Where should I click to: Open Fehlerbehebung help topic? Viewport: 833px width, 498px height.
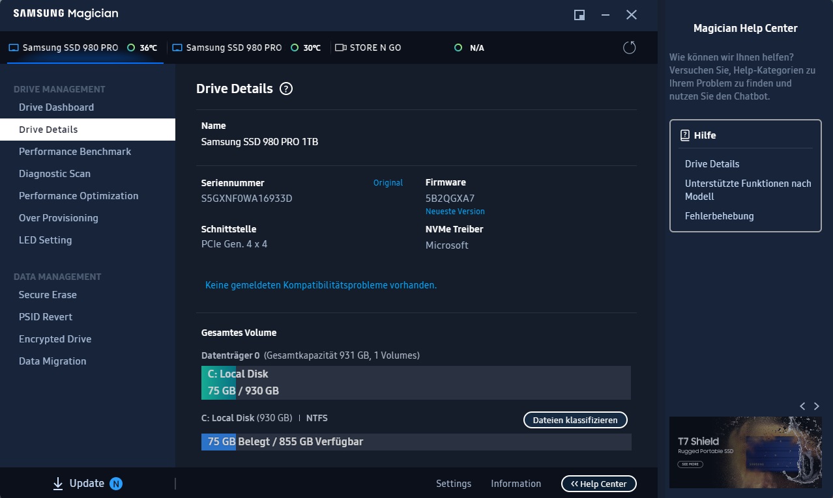pos(719,216)
